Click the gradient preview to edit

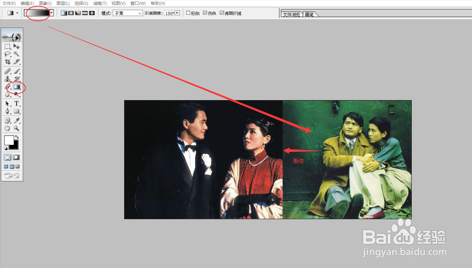[37, 13]
